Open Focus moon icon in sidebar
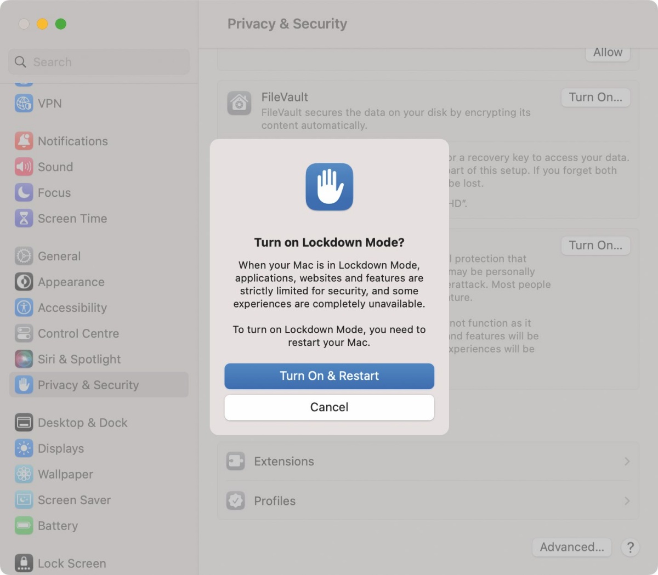The width and height of the screenshot is (658, 575). (24, 192)
